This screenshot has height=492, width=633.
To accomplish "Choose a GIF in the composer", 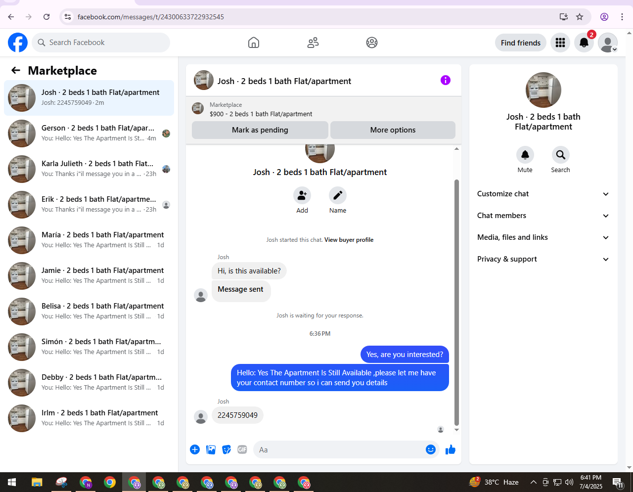I will point(242,449).
